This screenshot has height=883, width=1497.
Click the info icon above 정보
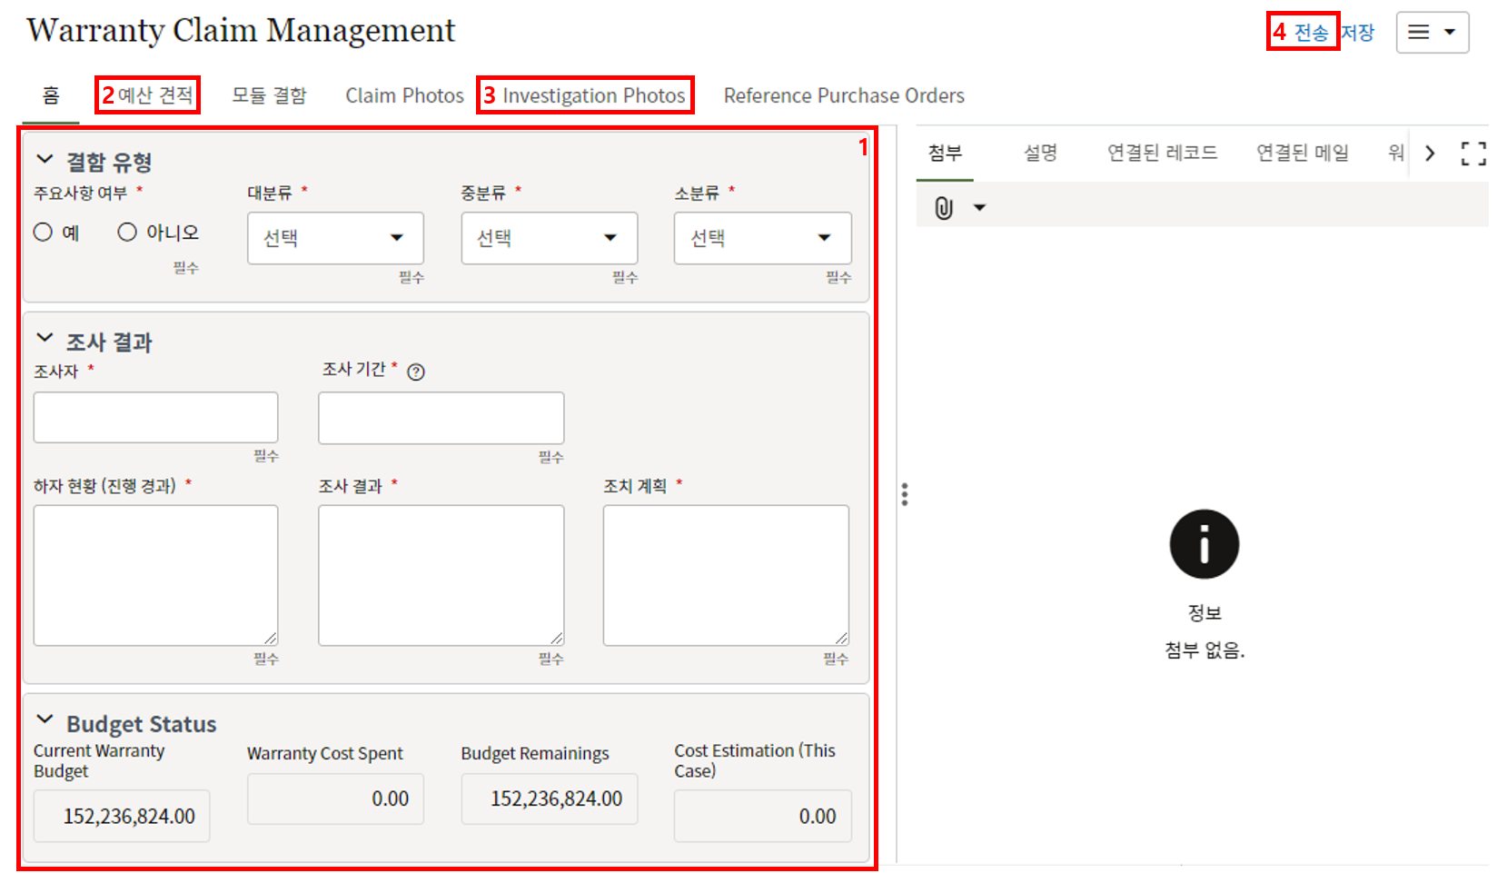1204,544
